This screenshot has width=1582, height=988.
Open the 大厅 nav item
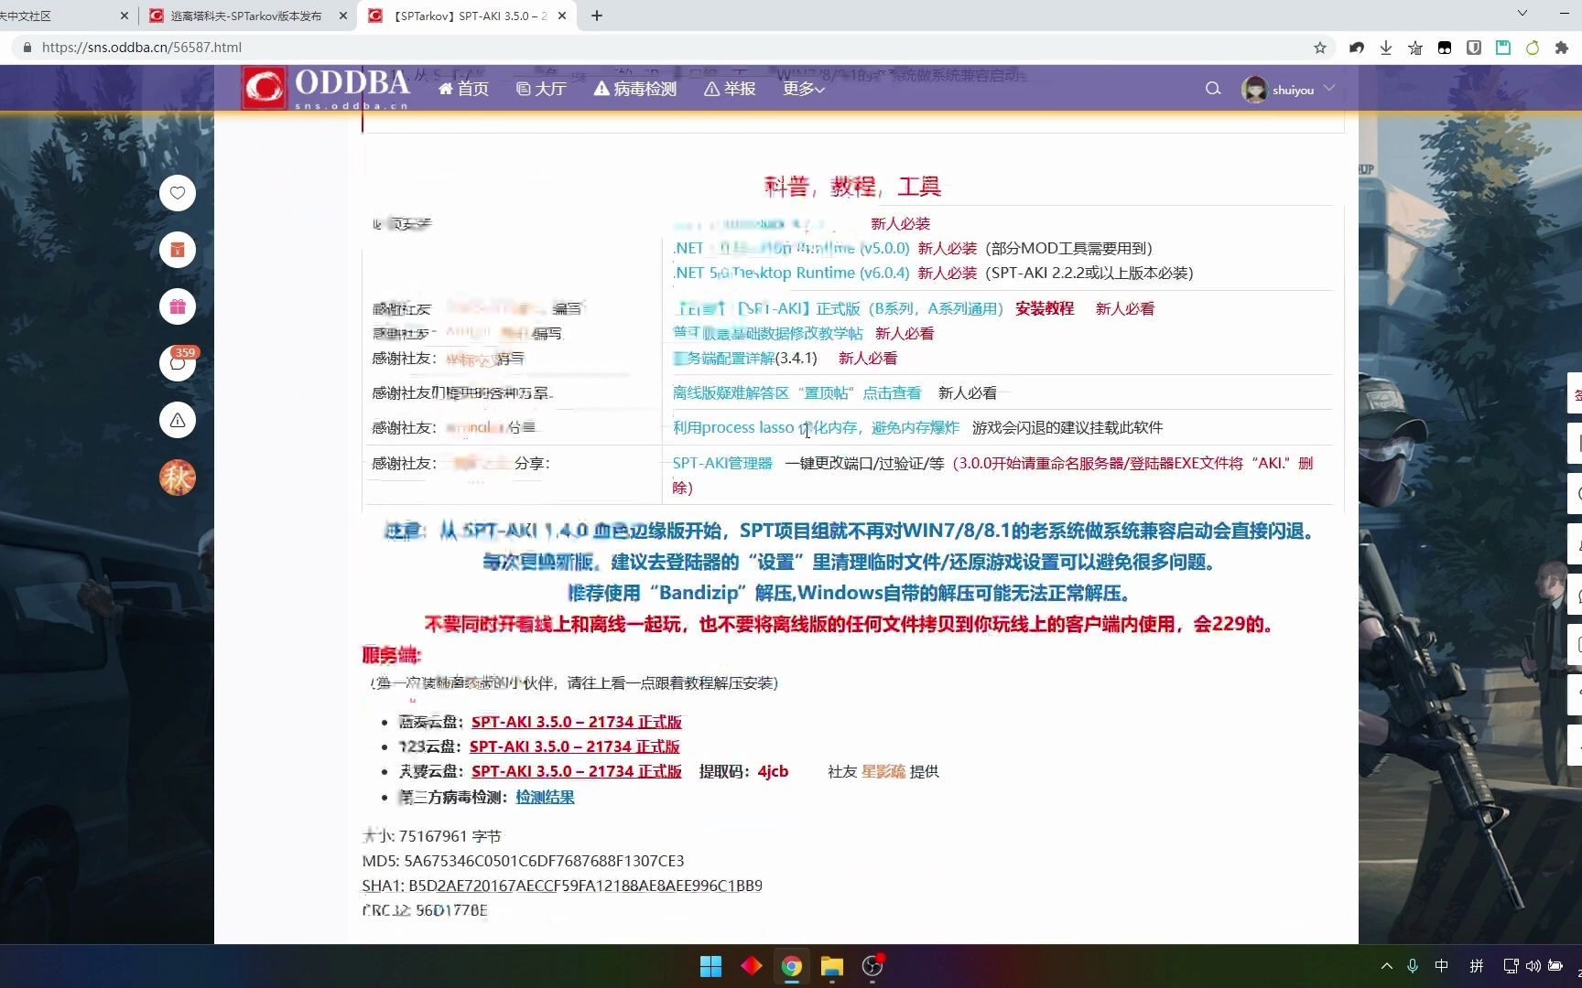point(541,89)
